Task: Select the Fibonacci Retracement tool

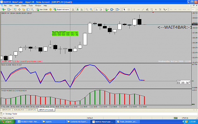Action: (x=151, y=10)
